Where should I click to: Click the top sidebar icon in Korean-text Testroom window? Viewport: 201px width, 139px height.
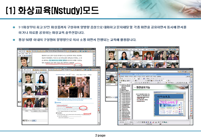[x=94, y=54]
